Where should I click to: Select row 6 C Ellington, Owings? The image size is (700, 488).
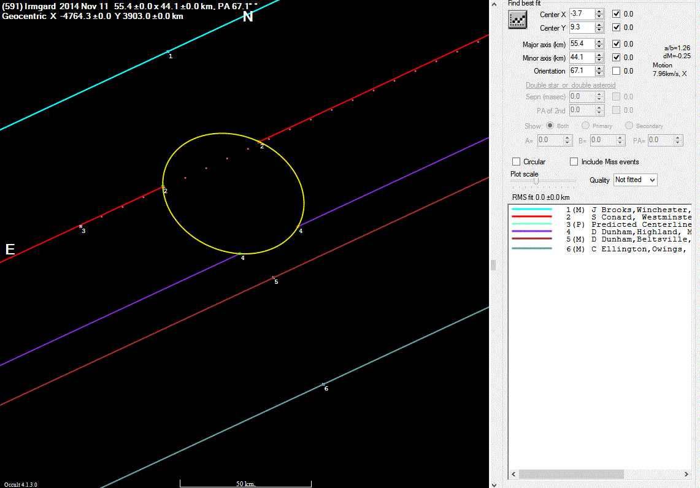(599, 249)
